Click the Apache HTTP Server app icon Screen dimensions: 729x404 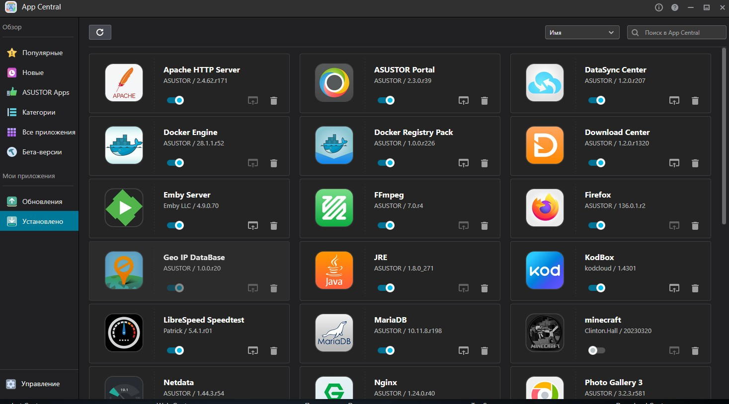pos(124,83)
